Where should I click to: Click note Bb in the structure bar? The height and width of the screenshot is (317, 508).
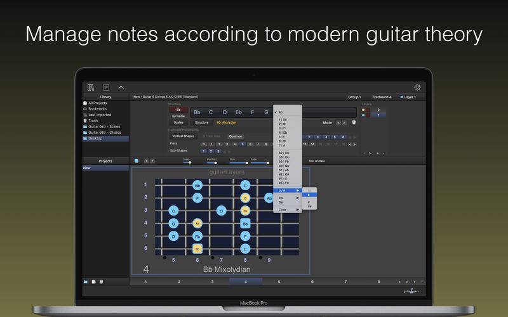point(197,112)
